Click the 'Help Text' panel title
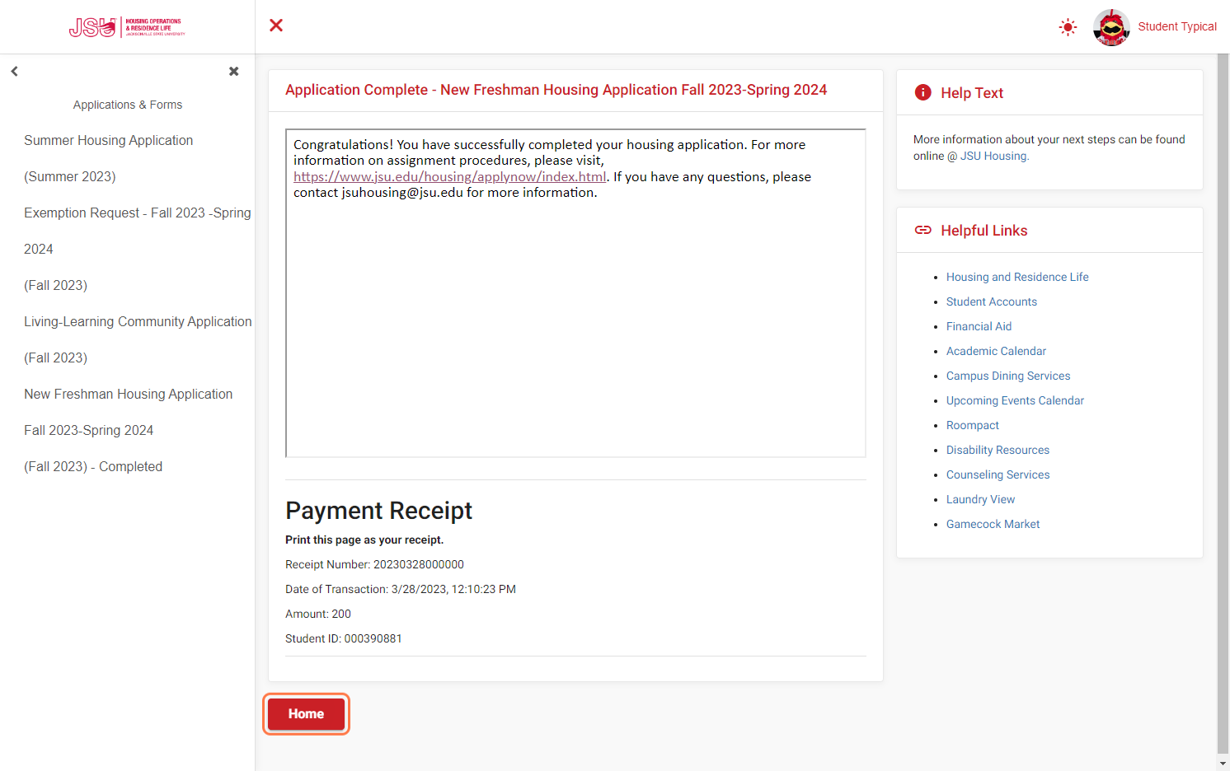 click(972, 93)
